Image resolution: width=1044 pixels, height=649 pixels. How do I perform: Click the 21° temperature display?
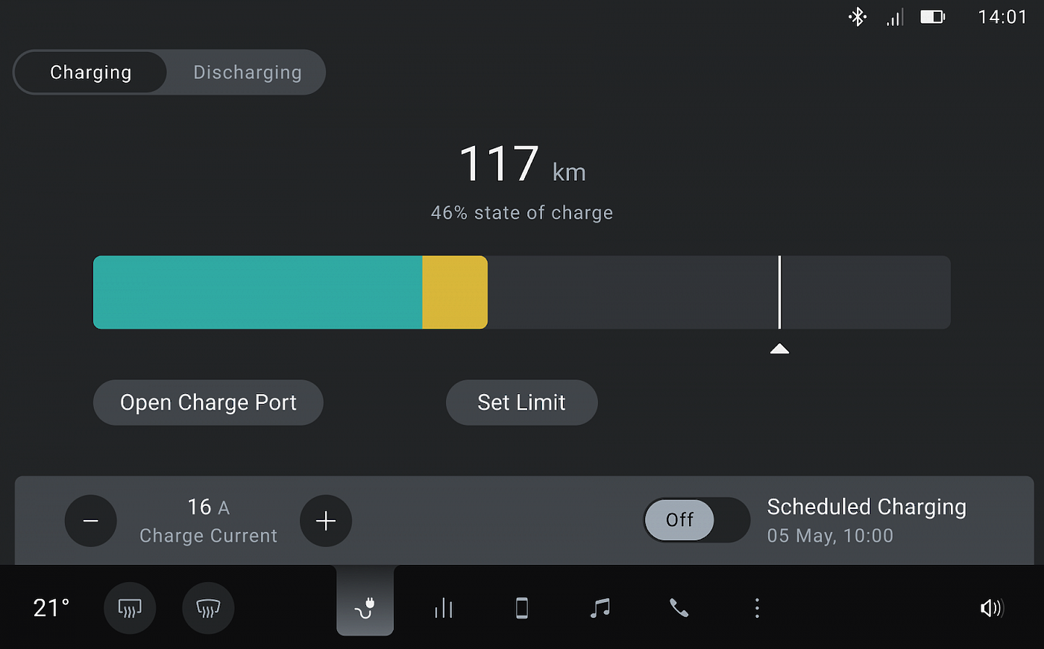[x=51, y=608]
